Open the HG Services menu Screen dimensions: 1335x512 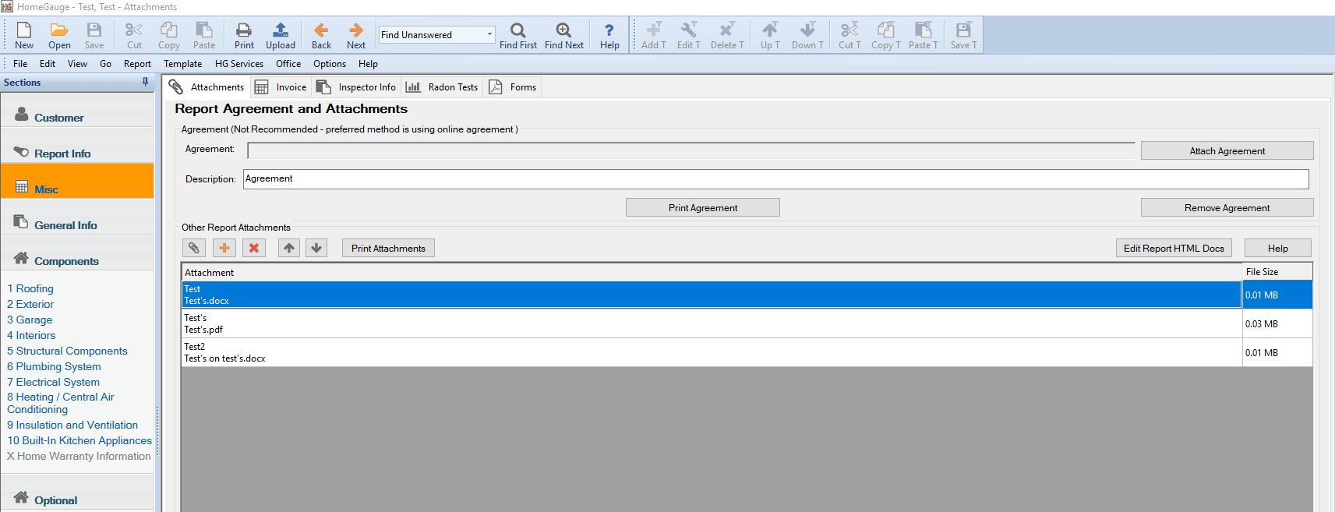[x=238, y=64]
